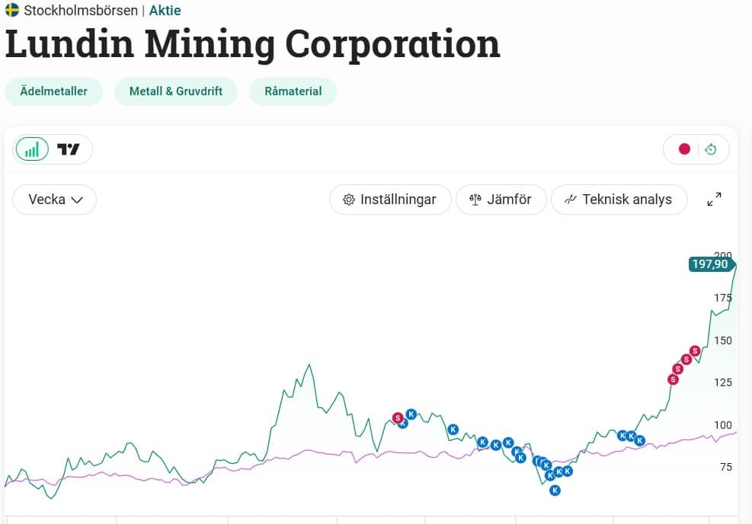Open the Jämför compare tool
The height and width of the screenshot is (524, 752).
pos(499,200)
